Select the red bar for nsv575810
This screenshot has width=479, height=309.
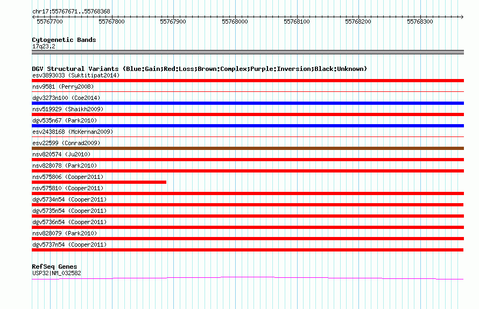tap(248, 193)
